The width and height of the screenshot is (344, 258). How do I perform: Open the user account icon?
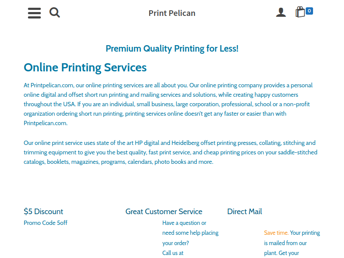click(x=281, y=12)
